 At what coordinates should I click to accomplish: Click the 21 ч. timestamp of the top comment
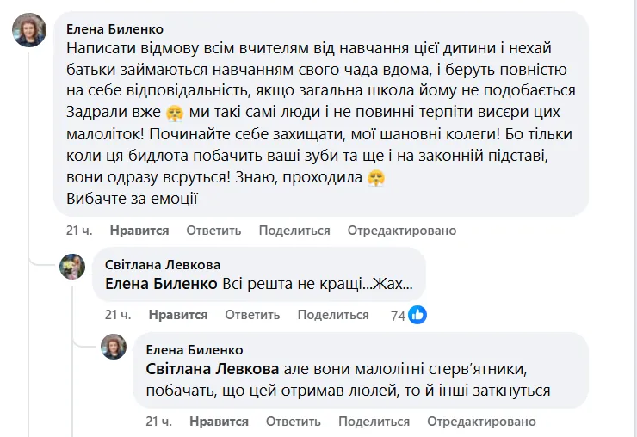79,231
